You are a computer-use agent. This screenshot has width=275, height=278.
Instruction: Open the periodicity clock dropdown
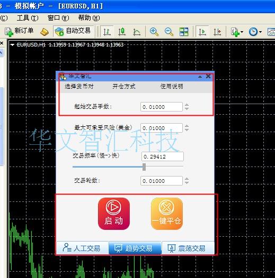[255, 32]
